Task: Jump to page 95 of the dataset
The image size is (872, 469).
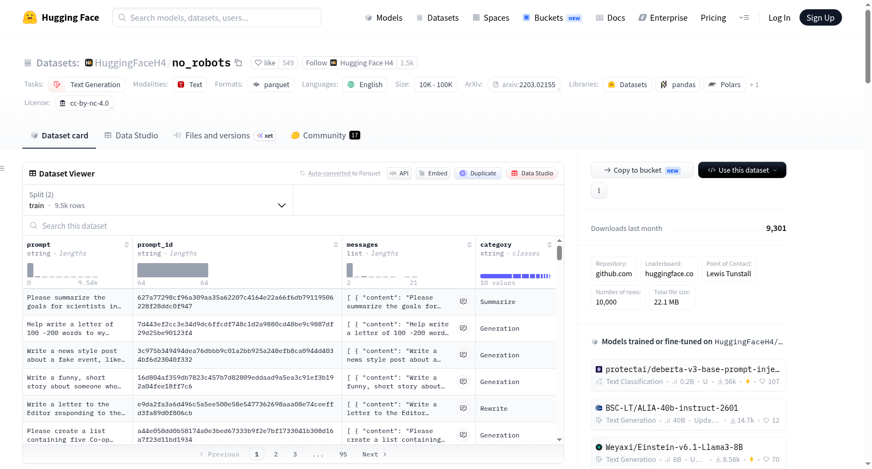Action: click(x=343, y=454)
